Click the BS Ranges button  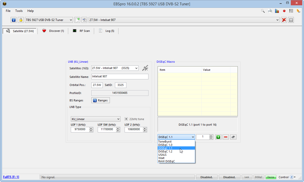[x=100, y=100]
